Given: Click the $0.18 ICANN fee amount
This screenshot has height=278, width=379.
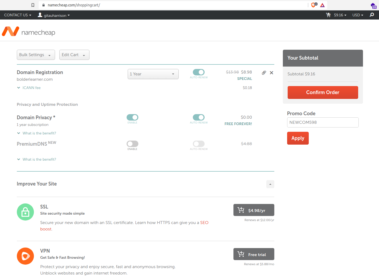Looking at the screenshot, I should tap(247, 88).
